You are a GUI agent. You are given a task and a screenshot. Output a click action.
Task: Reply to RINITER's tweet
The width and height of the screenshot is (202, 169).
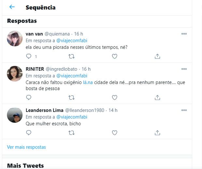[29, 97]
